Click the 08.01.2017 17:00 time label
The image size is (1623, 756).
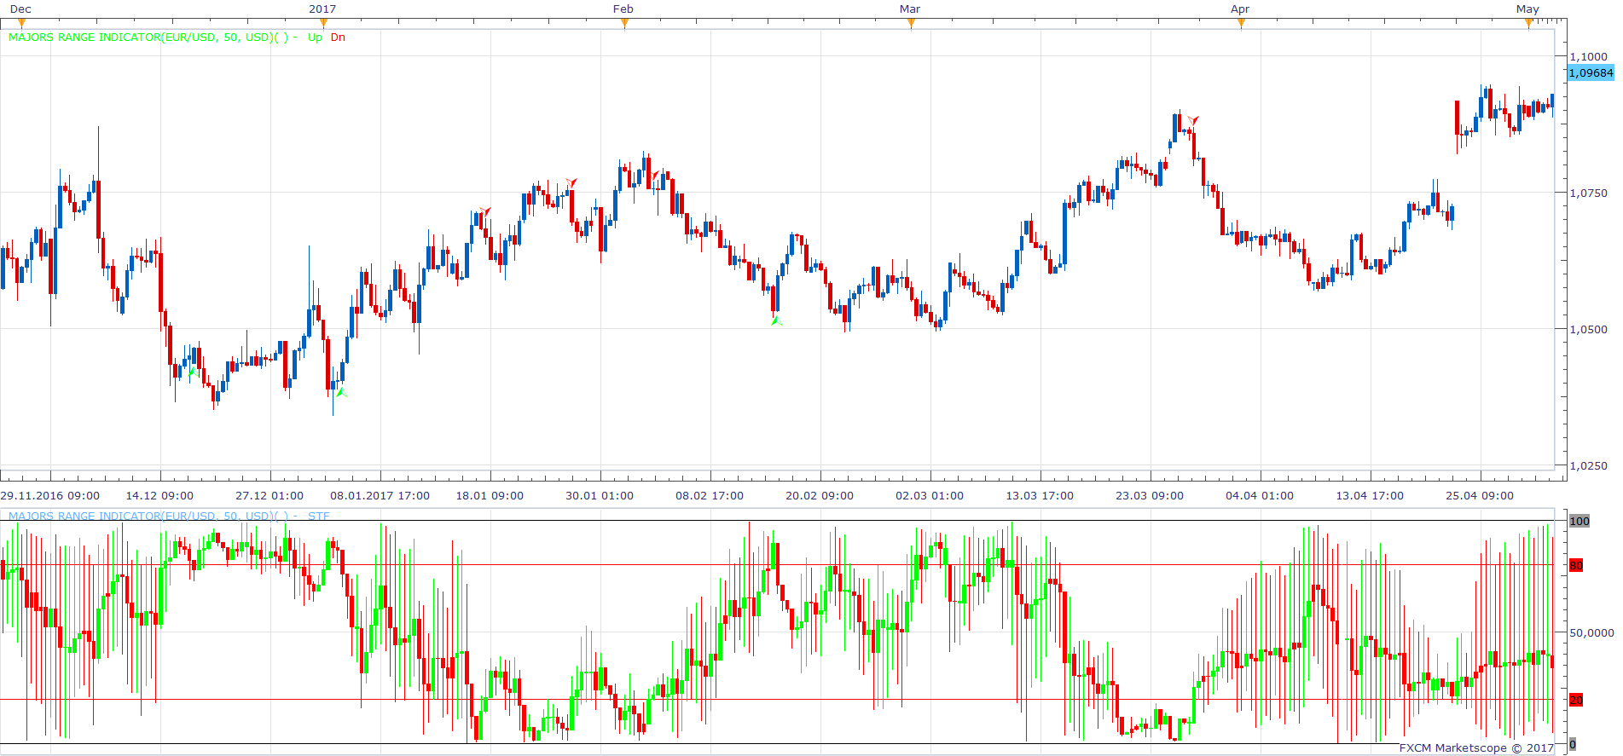(380, 495)
